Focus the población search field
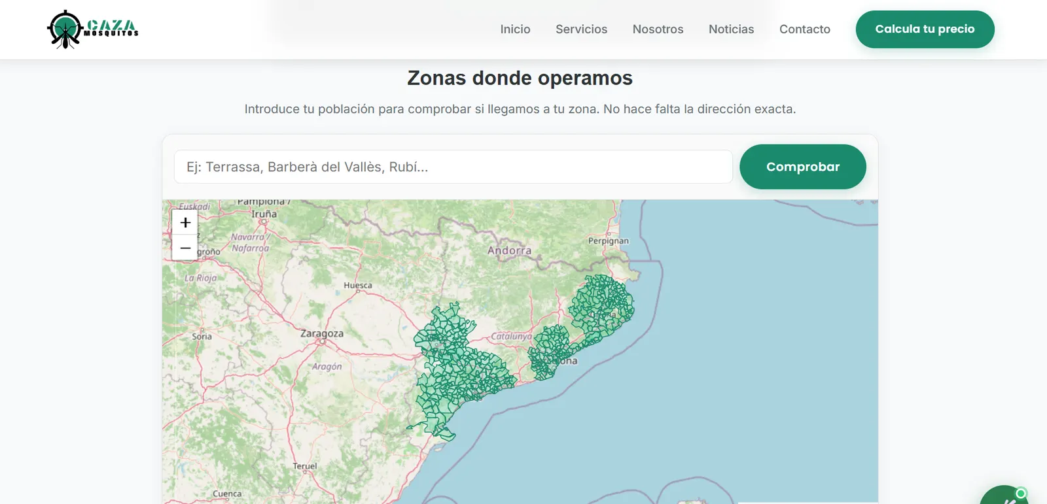The width and height of the screenshot is (1047, 504). (x=453, y=167)
